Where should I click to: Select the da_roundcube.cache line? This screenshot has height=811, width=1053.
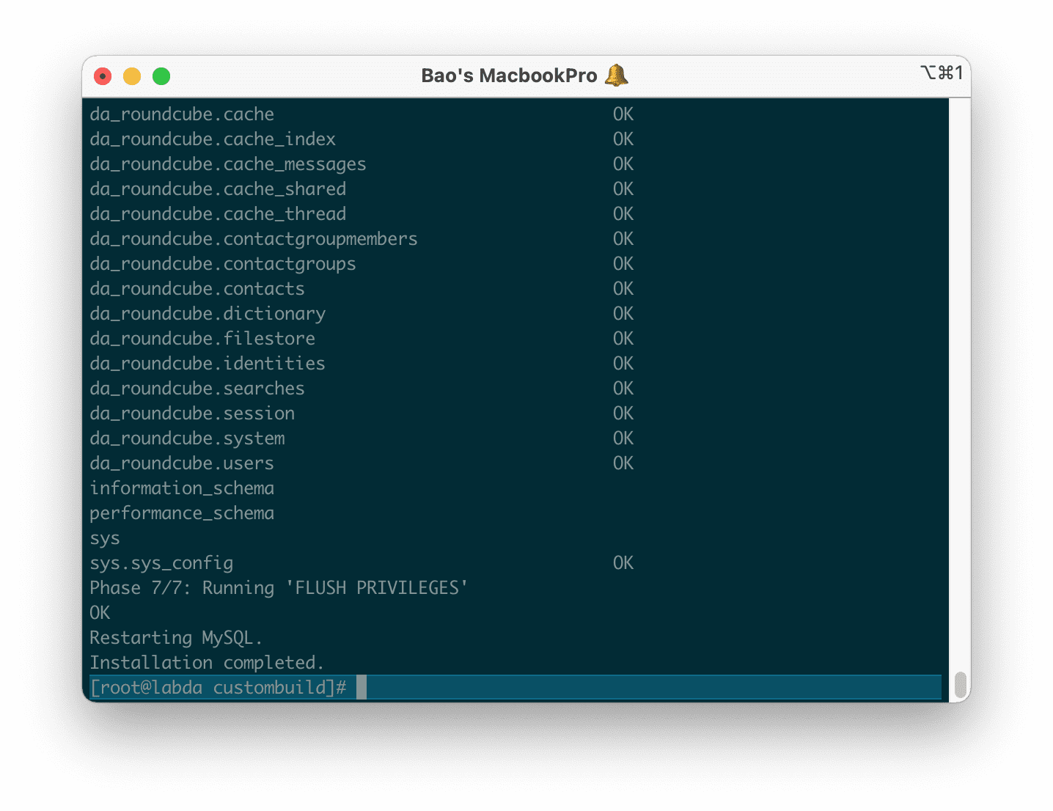tap(181, 114)
